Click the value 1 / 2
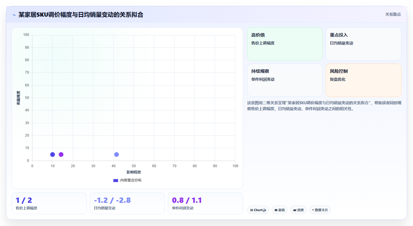 (x=24, y=200)
